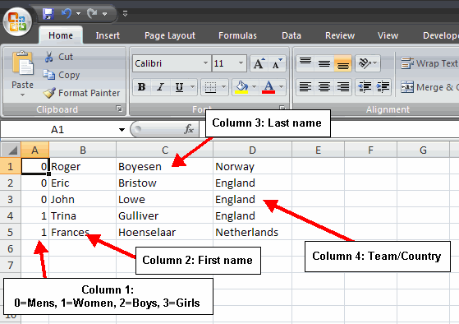This screenshot has height=324, width=459.
Task: Increase the cell indent
Action: [x=383, y=87]
